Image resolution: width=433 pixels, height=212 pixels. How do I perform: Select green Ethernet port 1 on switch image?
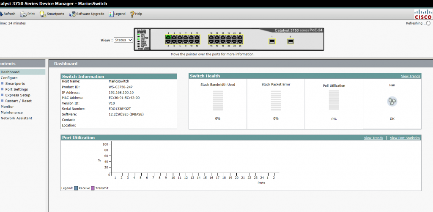(x=168, y=37)
